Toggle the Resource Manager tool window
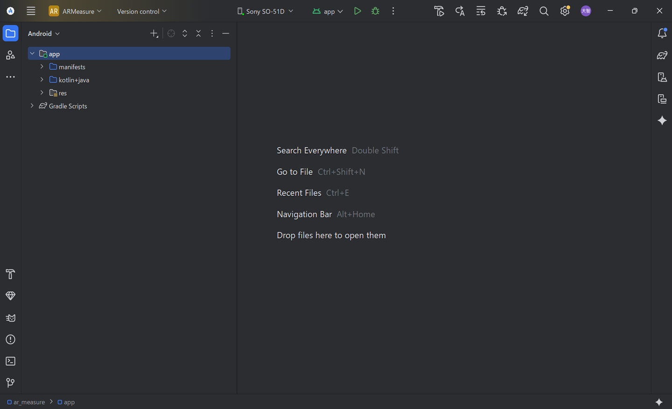This screenshot has height=409, width=672. coord(10,55)
